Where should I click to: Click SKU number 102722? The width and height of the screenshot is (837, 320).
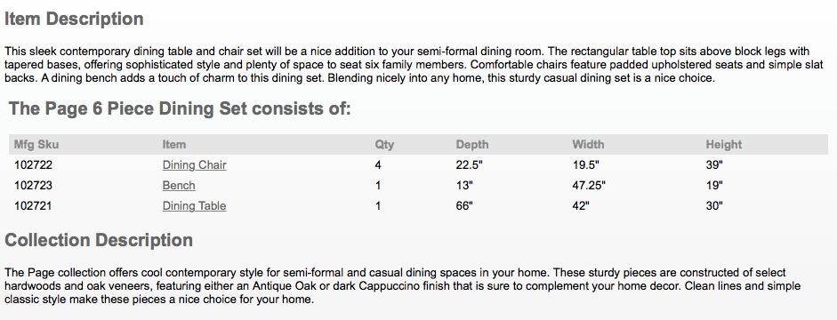click(x=33, y=165)
